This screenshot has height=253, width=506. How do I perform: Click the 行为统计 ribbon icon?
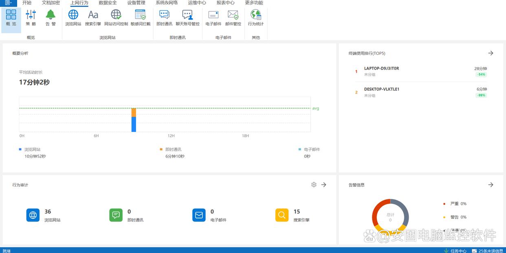(256, 18)
